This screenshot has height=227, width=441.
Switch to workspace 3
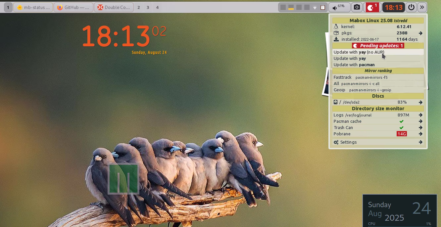point(148,7)
